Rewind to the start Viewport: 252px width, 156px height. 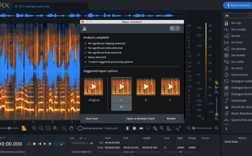(39, 144)
